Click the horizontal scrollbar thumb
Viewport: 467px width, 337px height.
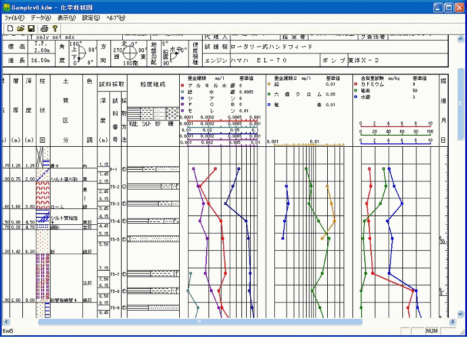coord(200,322)
